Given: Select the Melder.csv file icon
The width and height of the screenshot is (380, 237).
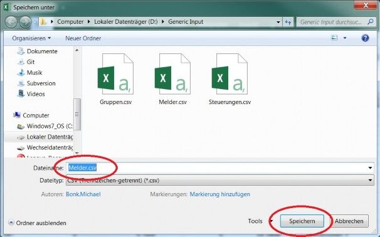Looking at the screenshot, I should coord(172,74).
